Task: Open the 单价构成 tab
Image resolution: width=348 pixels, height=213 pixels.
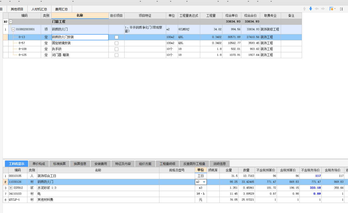Action: [39, 164]
